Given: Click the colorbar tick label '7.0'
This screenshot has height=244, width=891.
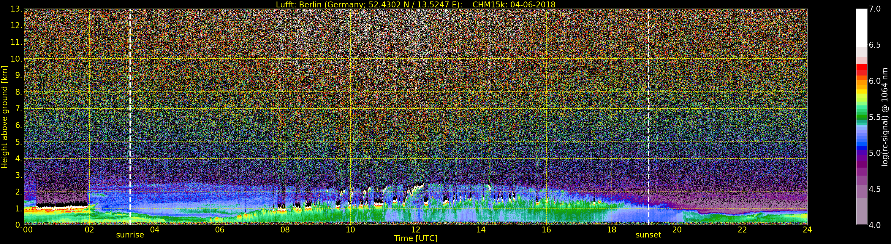Looking at the screenshot, I should click(x=875, y=9).
